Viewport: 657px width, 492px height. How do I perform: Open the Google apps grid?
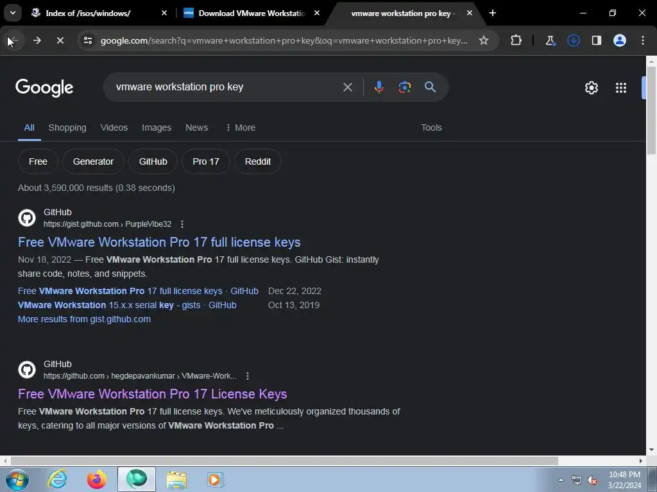click(621, 88)
